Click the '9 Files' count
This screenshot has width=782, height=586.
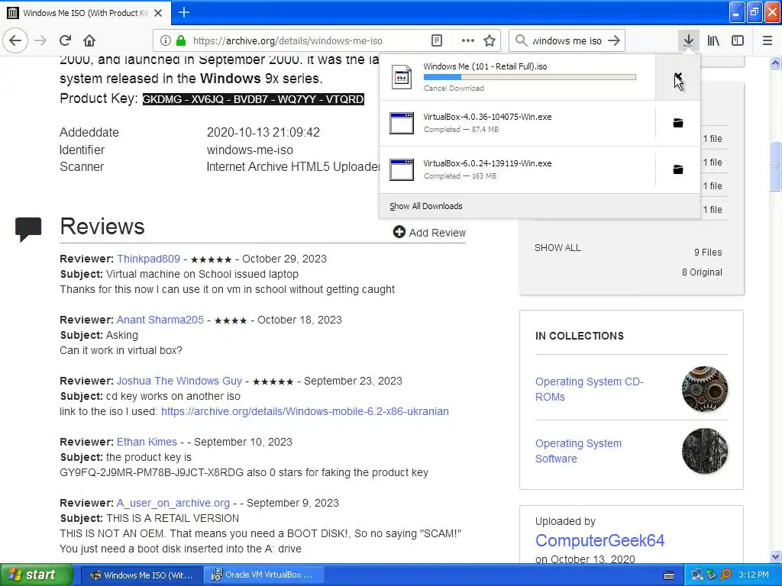point(708,252)
